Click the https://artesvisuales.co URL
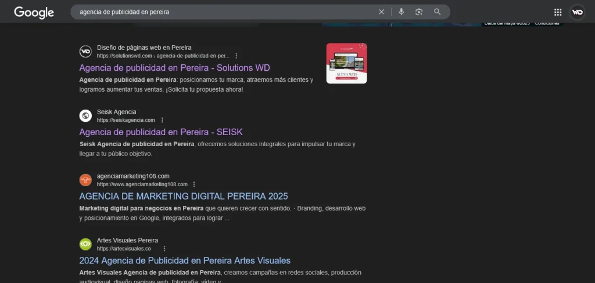The width and height of the screenshot is (595, 283). [x=124, y=249]
